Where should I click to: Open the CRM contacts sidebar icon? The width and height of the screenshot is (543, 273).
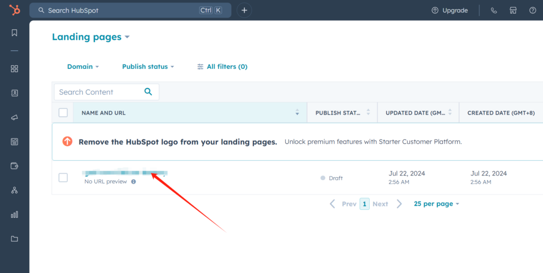(14, 93)
